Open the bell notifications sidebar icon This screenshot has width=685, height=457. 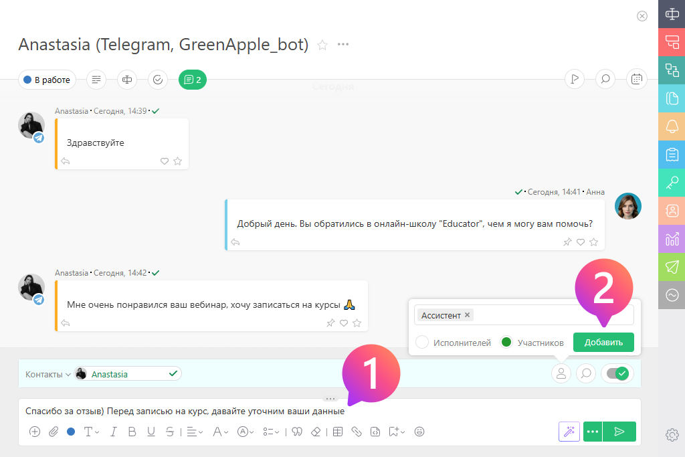[672, 125]
